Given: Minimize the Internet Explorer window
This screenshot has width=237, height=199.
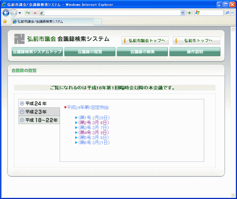Looking at the screenshot, I should click(220, 5).
